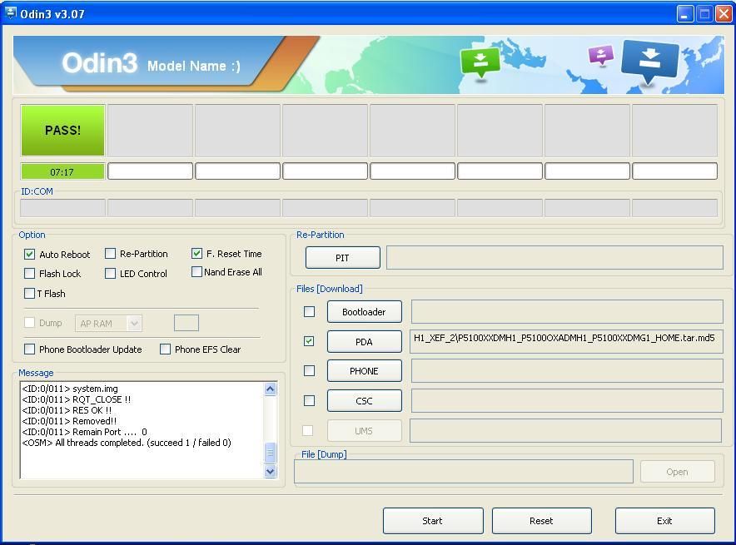Click the PDA file button

pos(364,342)
